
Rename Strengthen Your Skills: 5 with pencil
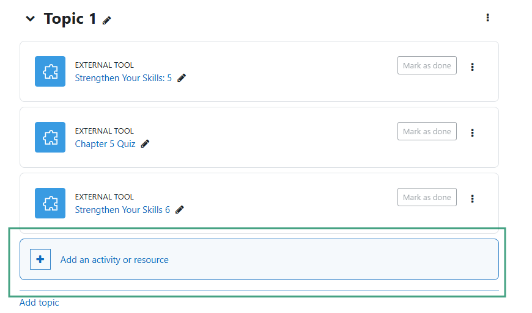pos(182,78)
